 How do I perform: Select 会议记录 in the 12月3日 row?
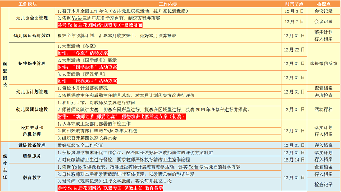pyautogui.click(x=324, y=11)
